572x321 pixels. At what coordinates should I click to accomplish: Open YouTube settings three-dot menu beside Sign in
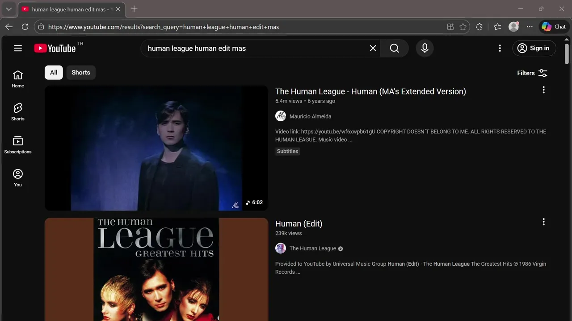pyautogui.click(x=500, y=48)
